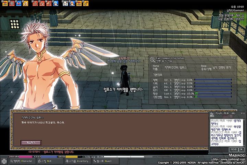Viewport: 247px width, 165px height.
Task: Click the blue MP bar showing 43/43
Action: (x=45, y=157)
